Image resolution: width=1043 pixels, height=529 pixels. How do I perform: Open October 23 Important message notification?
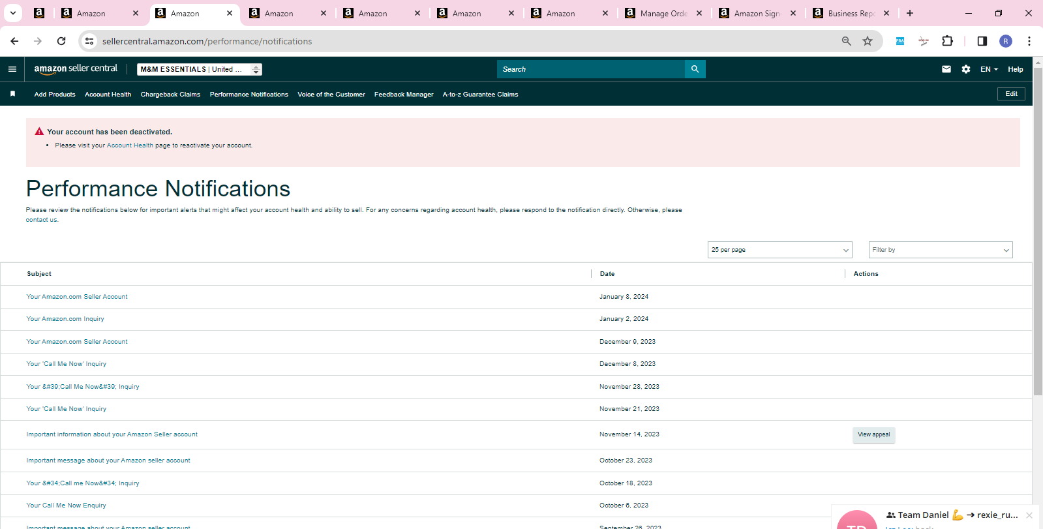[108, 461]
